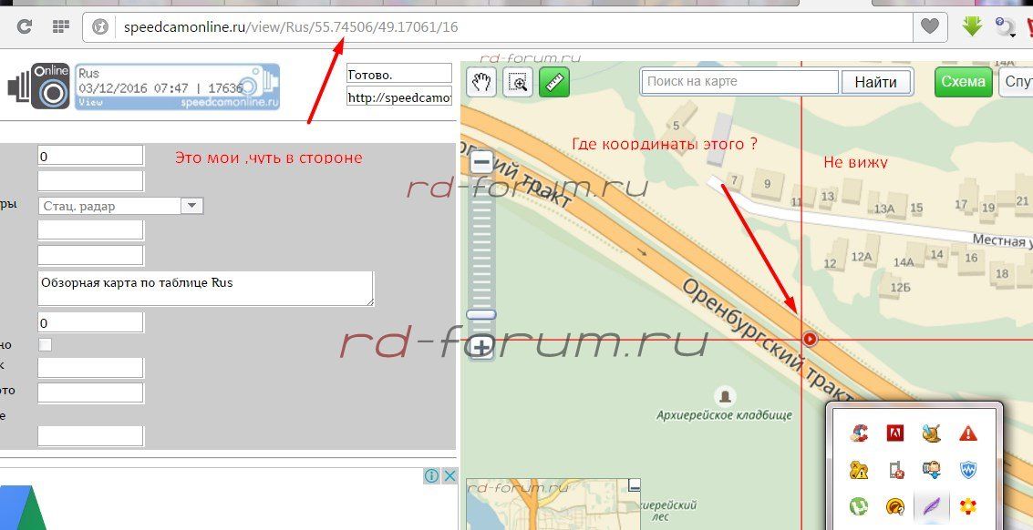Select the hand pan map tool
This screenshot has height=530, width=1033.
[481, 82]
